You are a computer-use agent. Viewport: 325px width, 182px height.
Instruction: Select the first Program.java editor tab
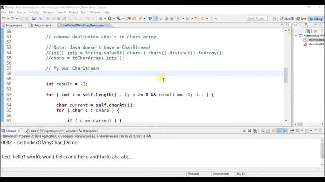pyautogui.click(x=14, y=25)
